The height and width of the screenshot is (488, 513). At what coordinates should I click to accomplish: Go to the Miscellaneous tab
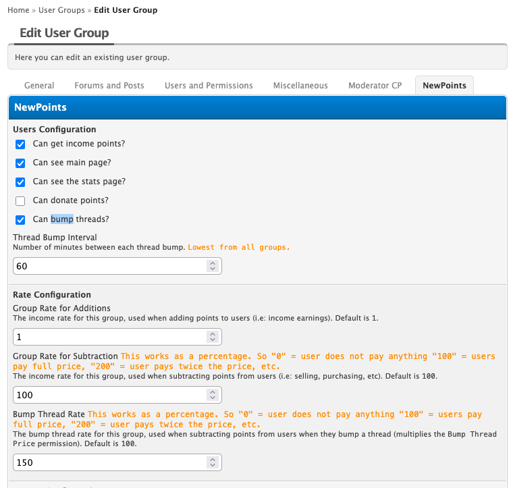pos(300,86)
